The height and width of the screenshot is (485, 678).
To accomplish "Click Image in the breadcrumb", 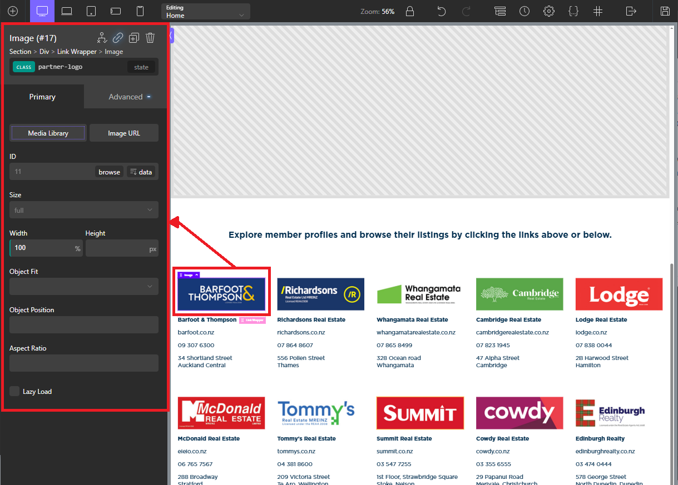I will pyautogui.click(x=114, y=52).
